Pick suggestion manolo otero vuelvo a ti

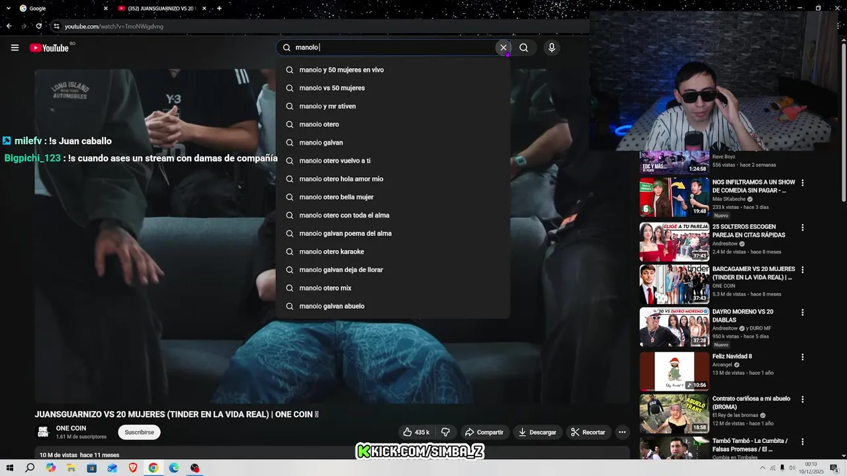[x=393, y=161]
